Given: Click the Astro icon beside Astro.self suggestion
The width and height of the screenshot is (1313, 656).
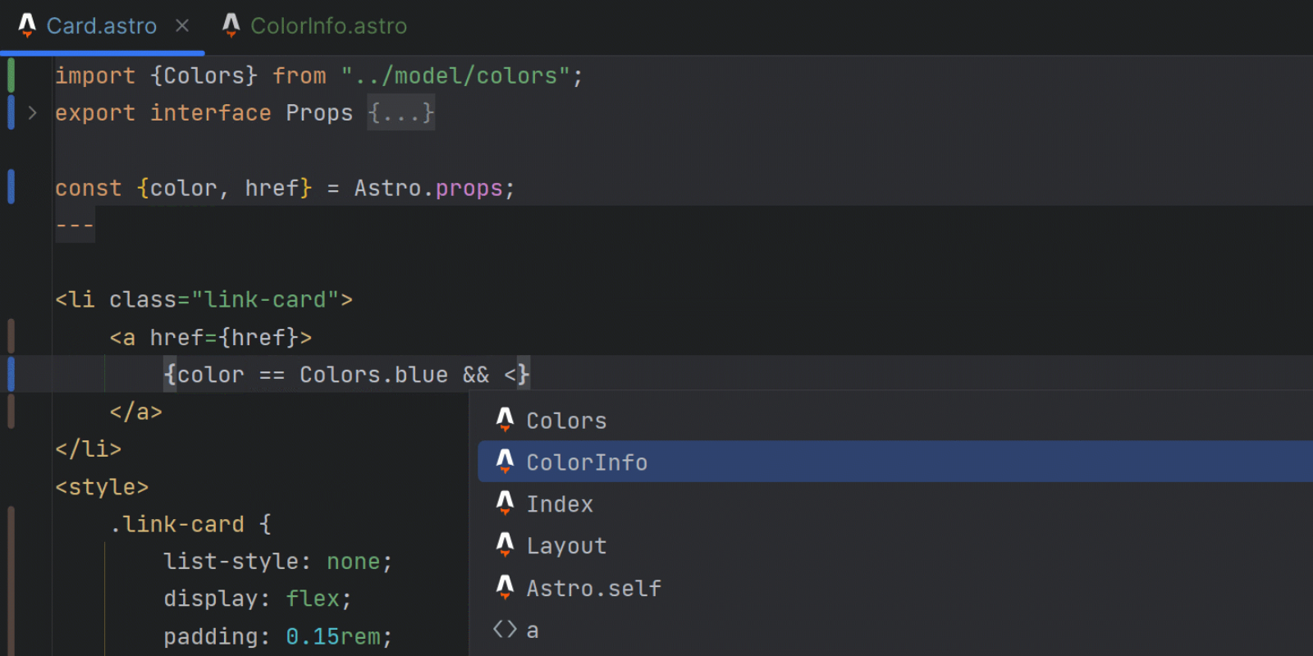Looking at the screenshot, I should 505,588.
